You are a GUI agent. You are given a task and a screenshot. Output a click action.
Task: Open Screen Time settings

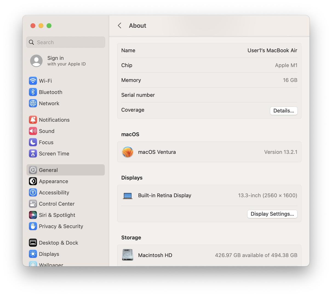click(x=65, y=153)
